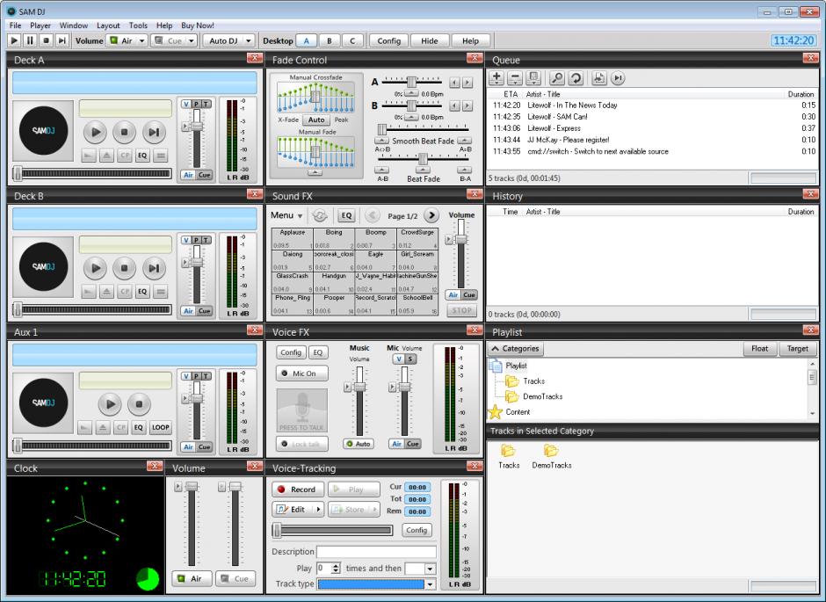This screenshot has height=602, width=826.
Task: Click the Voice-Tracking position slider
Action: [x=333, y=530]
